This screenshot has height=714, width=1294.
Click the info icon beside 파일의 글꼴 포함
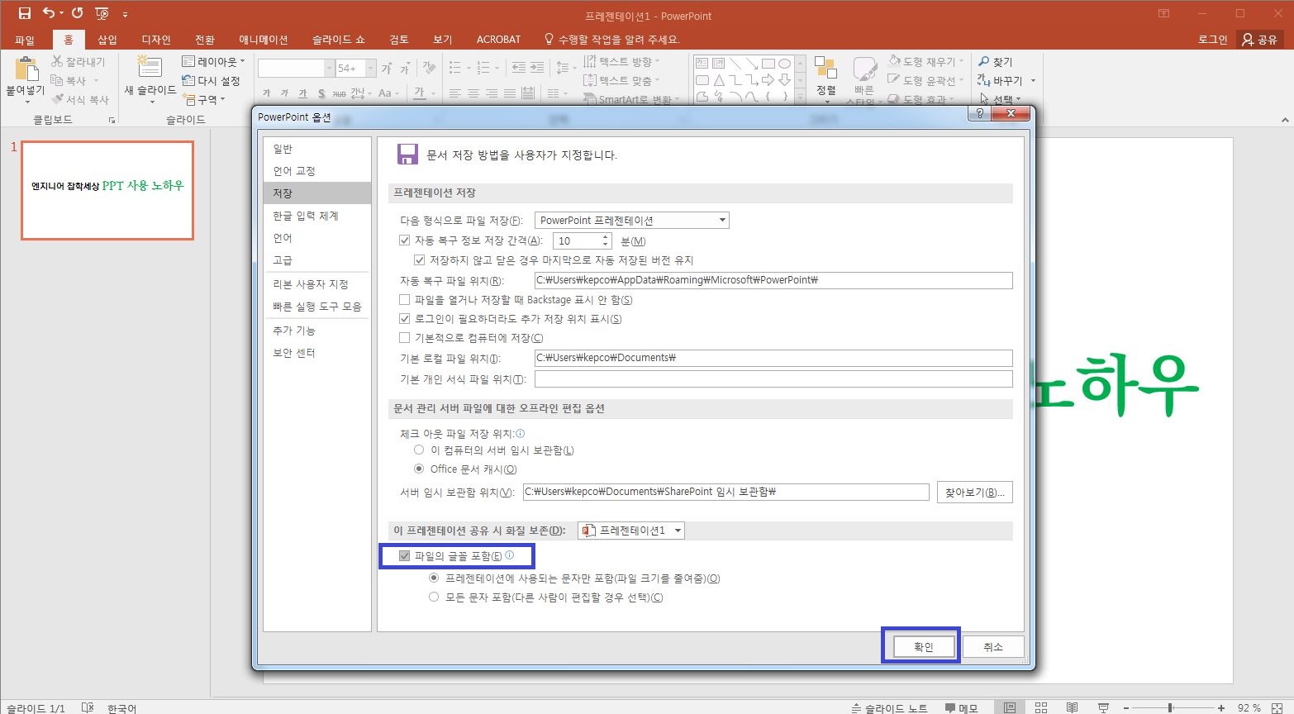[x=509, y=555]
